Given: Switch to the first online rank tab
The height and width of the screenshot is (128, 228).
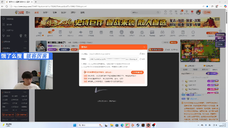Looking at the screenshot, I should point(185,69).
